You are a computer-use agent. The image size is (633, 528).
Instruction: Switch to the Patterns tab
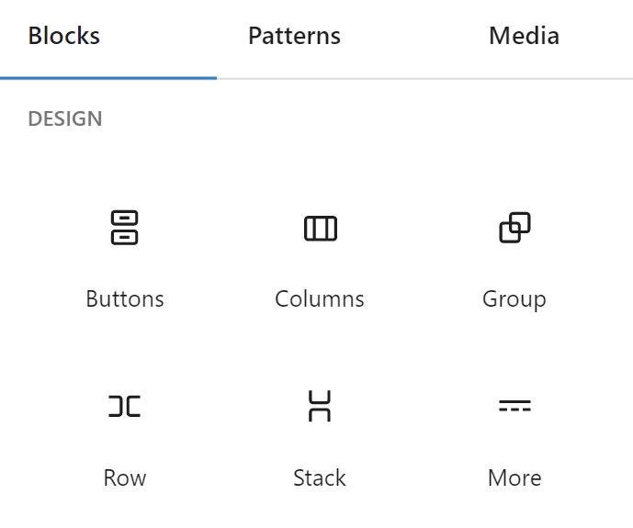294,36
